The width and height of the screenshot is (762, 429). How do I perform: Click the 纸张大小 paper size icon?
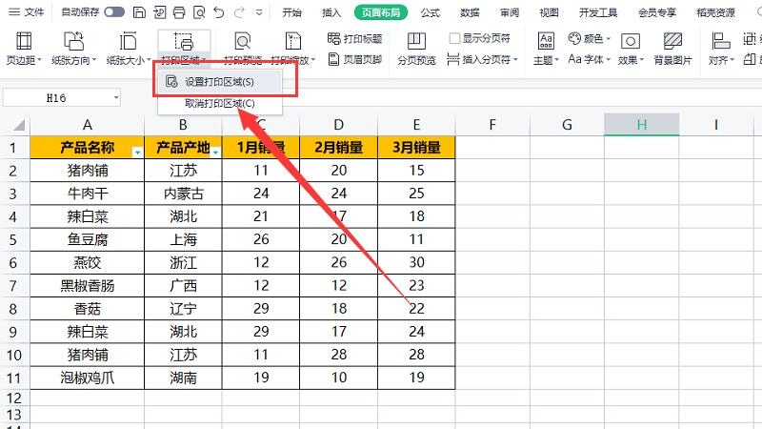click(x=128, y=41)
